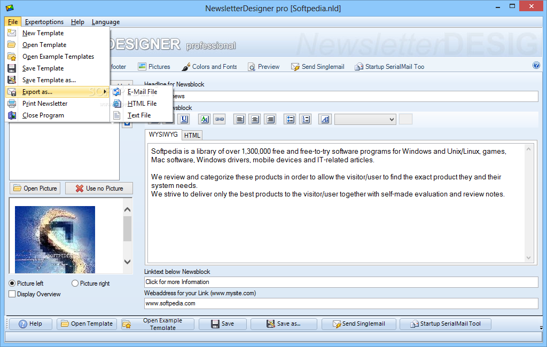The width and height of the screenshot is (547, 347).
Task: Click the Webaddress input with www.softpedia.com
Action: pyautogui.click(x=341, y=303)
